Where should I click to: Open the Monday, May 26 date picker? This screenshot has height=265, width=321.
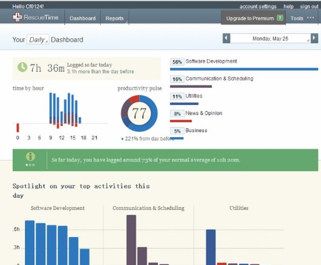pos(270,38)
